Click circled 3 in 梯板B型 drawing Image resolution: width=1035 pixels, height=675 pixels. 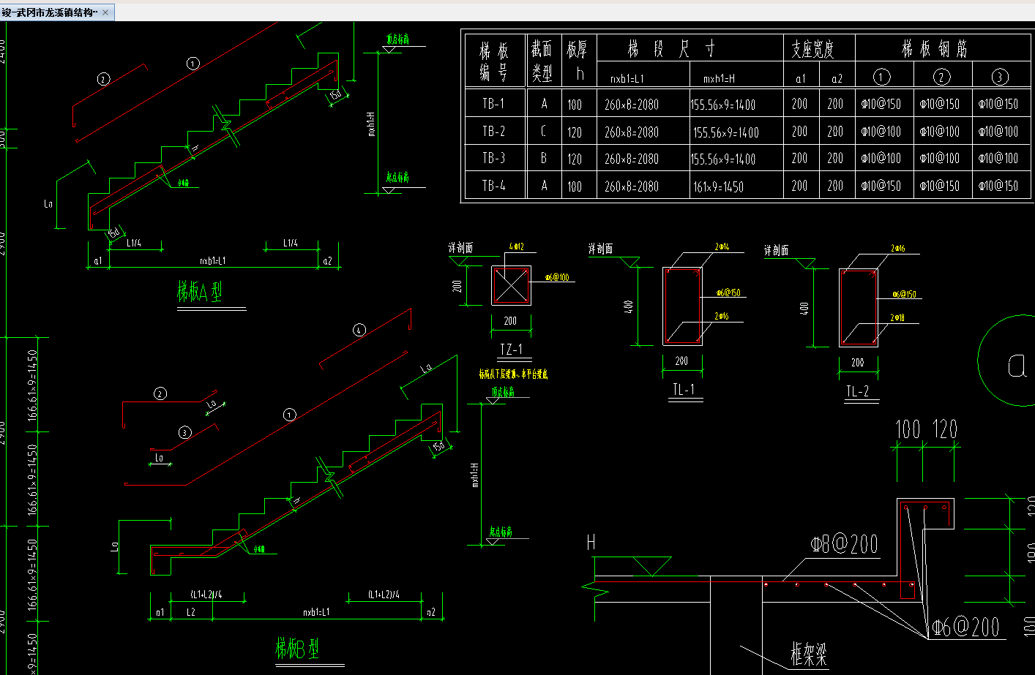click(x=184, y=432)
